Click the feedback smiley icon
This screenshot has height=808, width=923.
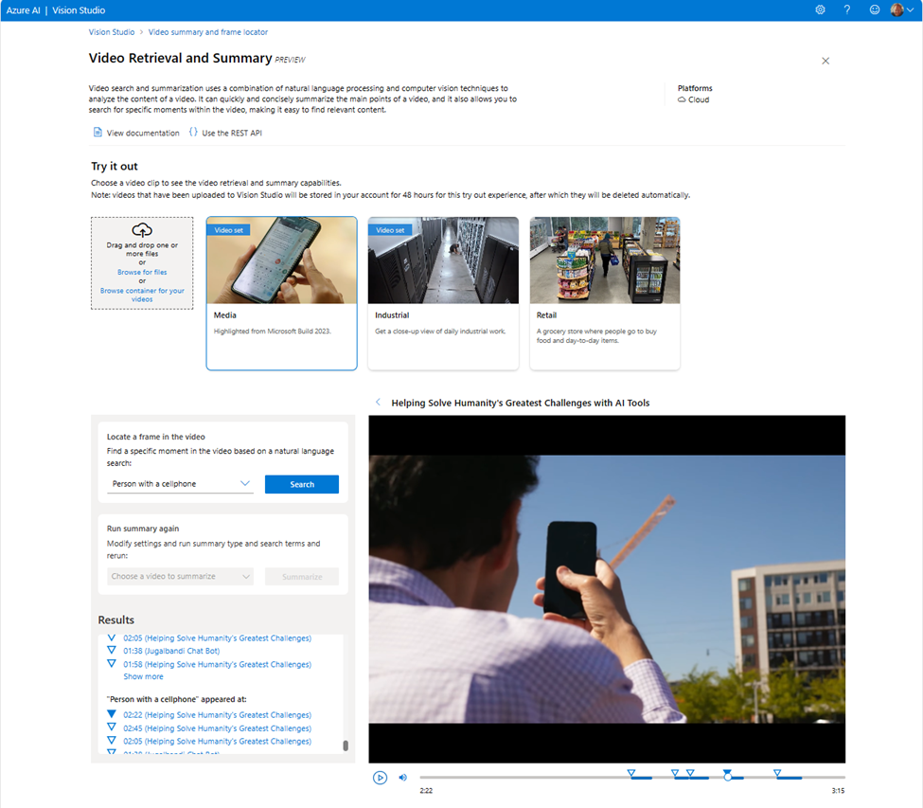tap(875, 10)
